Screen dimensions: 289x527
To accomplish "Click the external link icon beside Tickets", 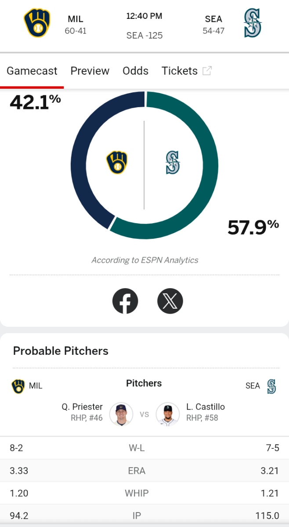I will point(207,71).
